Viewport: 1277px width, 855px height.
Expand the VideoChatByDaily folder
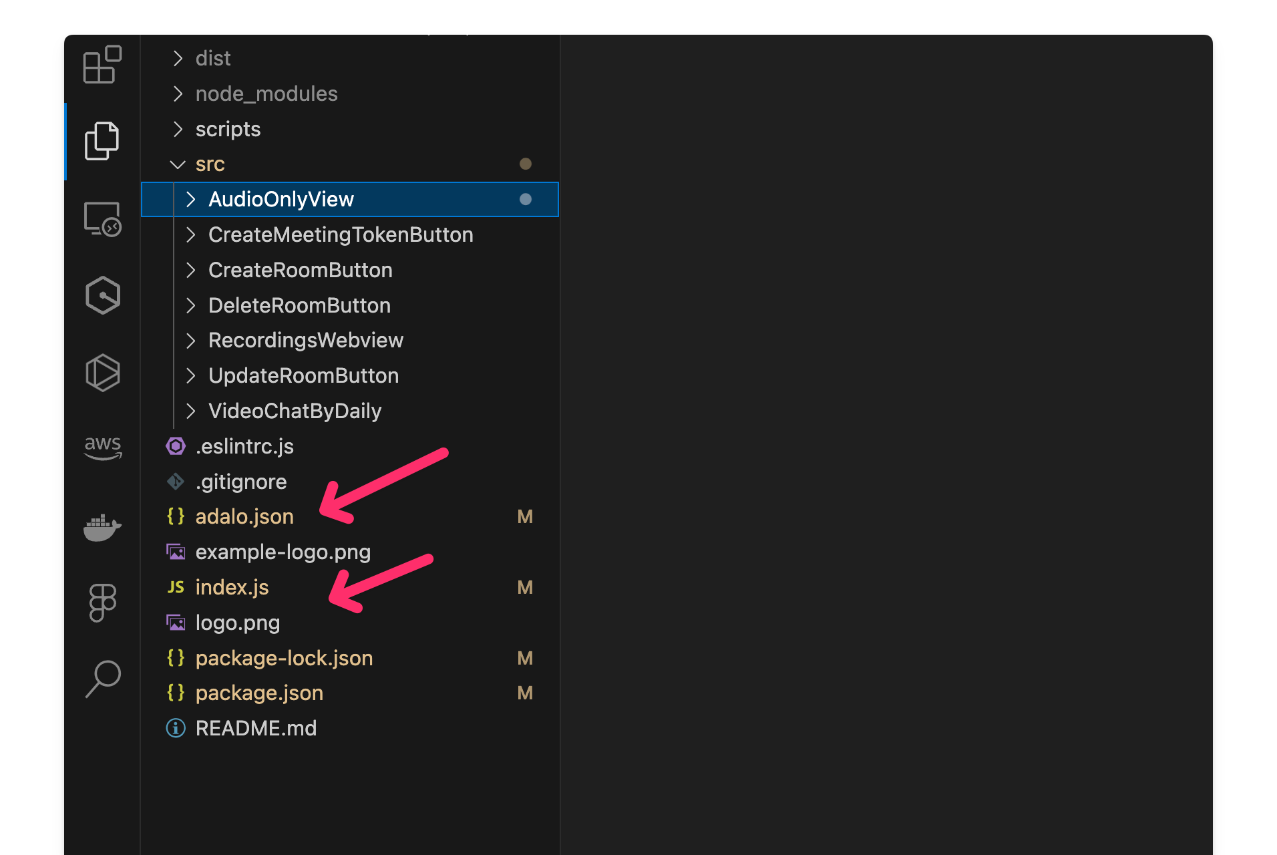click(x=295, y=411)
